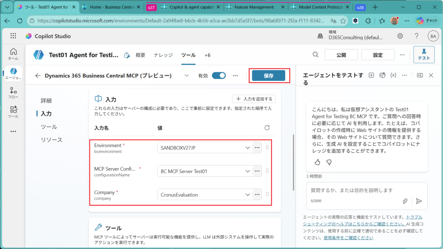The height and width of the screenshot is (249, 443).
Task: Click the app launcher waffle icon
Action: (13, 36)
